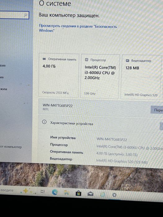Click the video card icon beside Видеоадаптер

(x=127, y=60)
